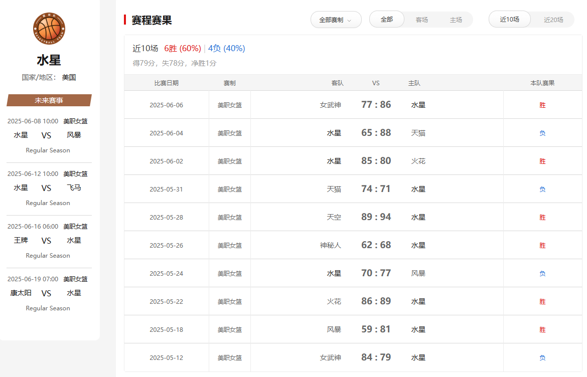Click the 水星 basketball team logo

49,29
